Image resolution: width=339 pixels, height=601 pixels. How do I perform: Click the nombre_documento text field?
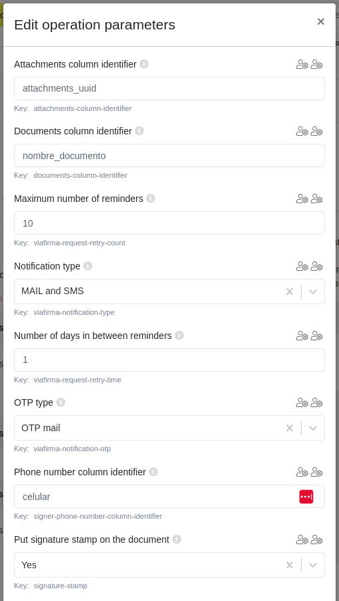pos(169,156)
